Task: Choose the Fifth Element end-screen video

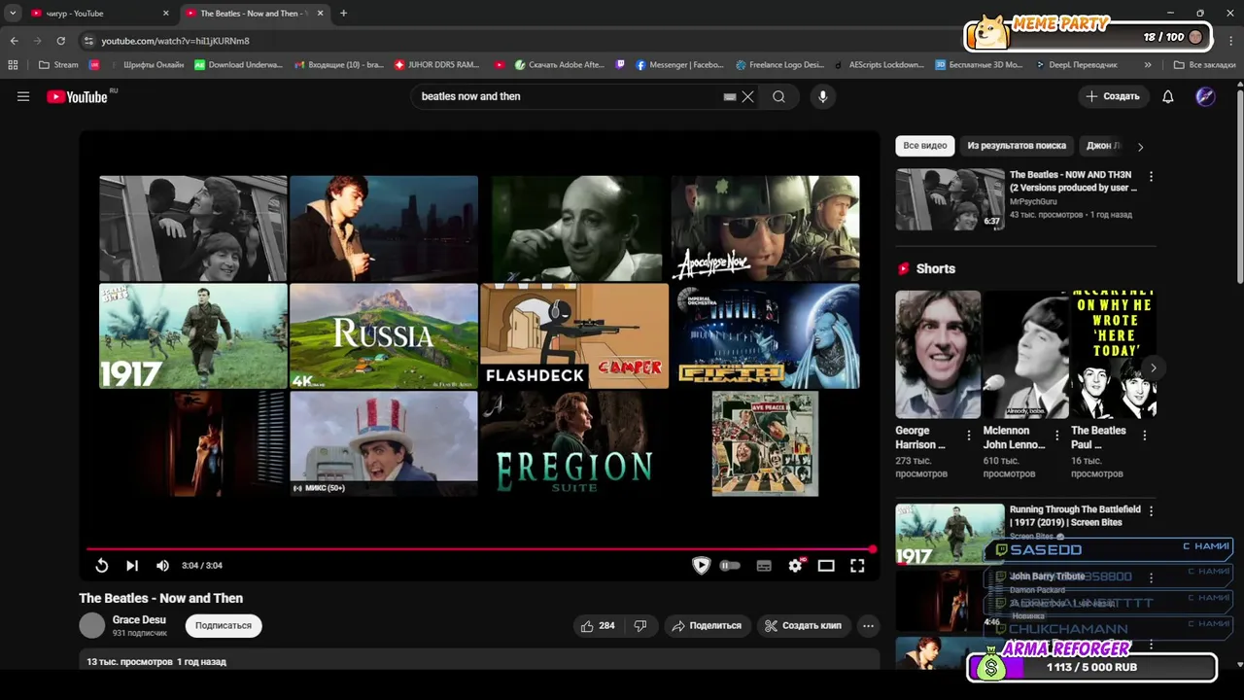Action: point(765,336)
